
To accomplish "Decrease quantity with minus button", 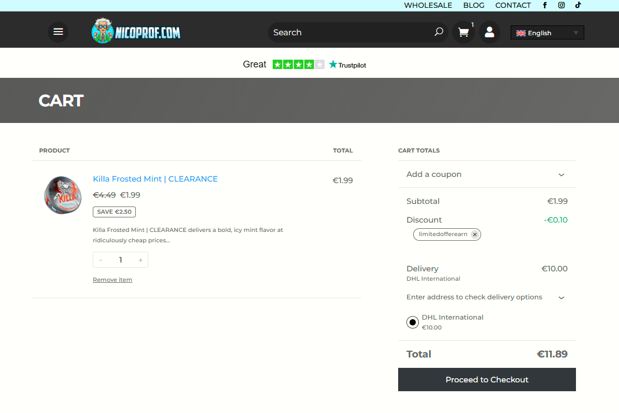I will point(101,260).
